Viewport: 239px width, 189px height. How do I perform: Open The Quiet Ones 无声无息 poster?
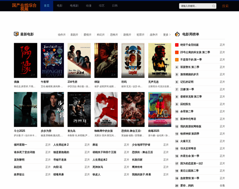160,60
